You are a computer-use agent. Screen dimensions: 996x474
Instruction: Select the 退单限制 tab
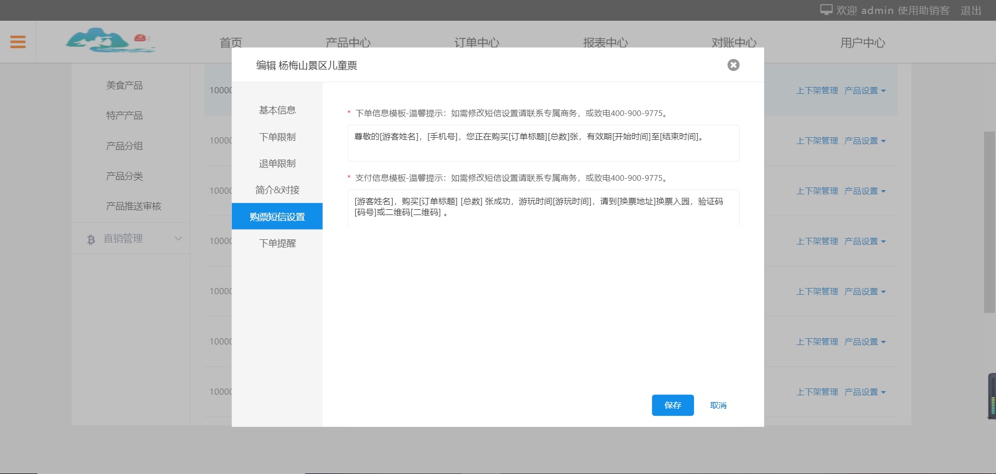point(277,163)
